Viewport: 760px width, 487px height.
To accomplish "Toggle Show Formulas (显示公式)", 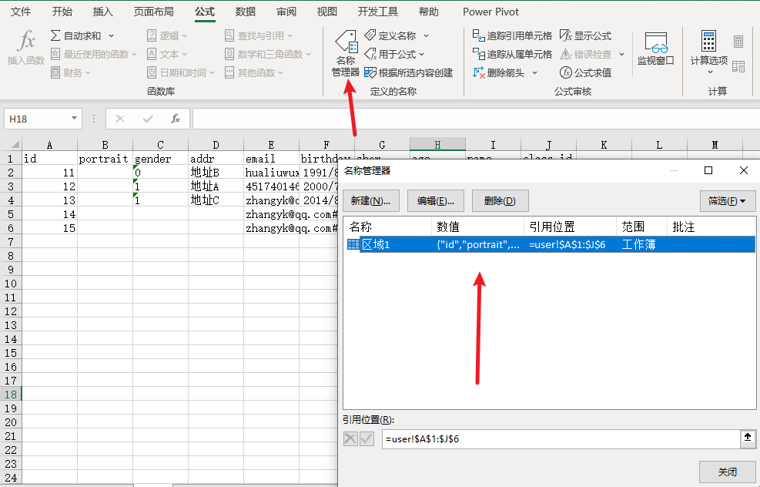I will click(585, 36).
